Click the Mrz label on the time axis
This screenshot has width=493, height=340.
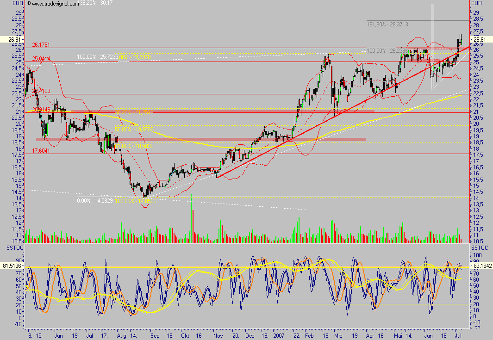pos(338,335)
